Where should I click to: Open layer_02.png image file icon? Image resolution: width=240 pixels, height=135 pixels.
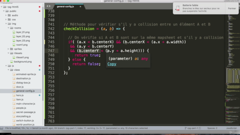(14, 36)
